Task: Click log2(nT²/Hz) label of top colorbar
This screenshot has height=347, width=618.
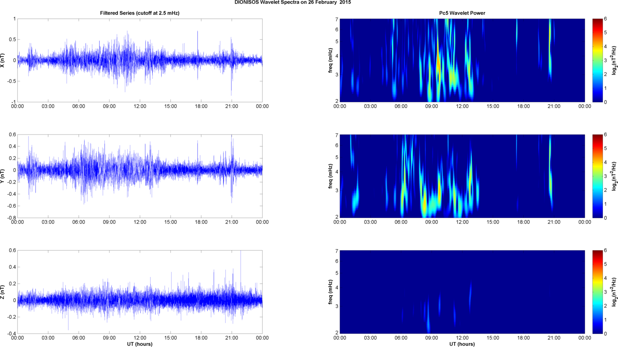Action: pyautogui.click(x=614, y=60)
